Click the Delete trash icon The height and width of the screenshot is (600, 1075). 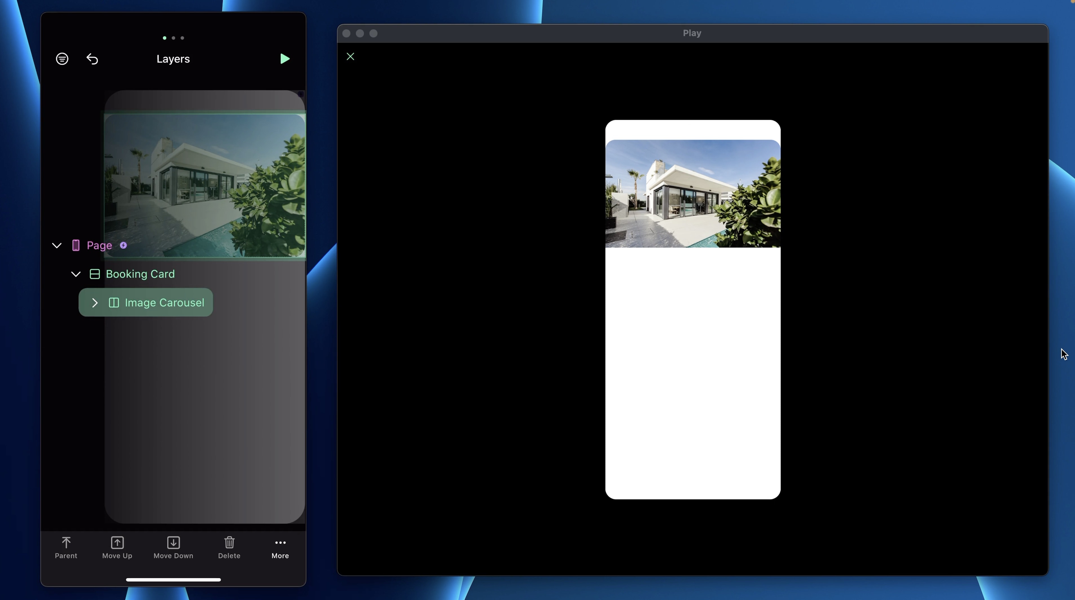pos(229,542)
